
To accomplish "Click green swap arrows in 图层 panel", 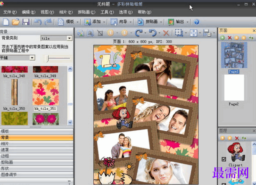I will (244, 138).
